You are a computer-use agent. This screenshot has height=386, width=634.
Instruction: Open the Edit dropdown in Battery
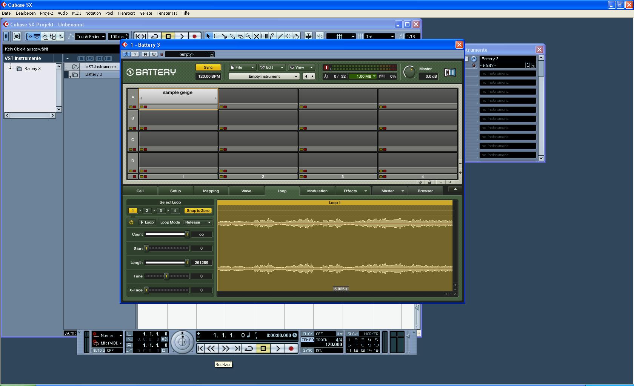coord(272,67)
